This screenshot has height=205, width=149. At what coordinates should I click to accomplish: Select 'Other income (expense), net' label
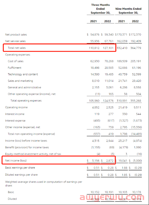[x=23, y=127]
